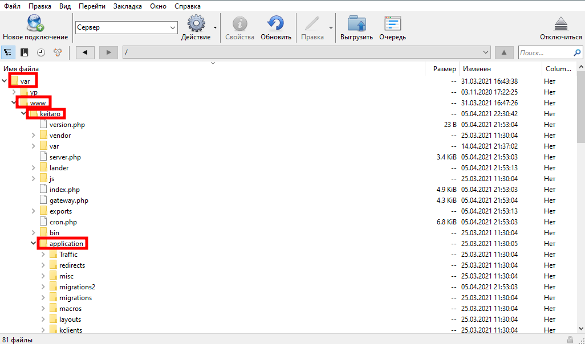Screen dimensions: 585x344
Task: Select the index.php file
Action: pos(64,190)
